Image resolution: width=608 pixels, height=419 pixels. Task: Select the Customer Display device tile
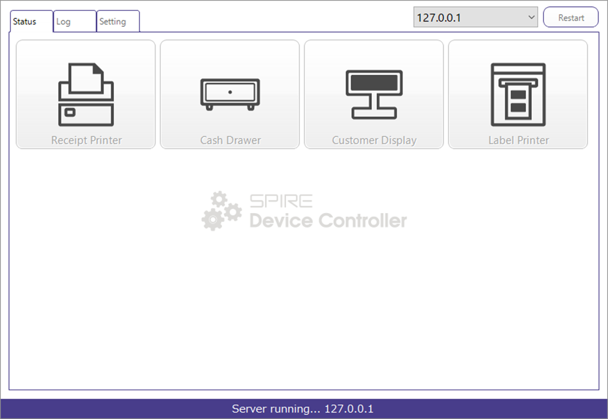[x=374, y=94]
